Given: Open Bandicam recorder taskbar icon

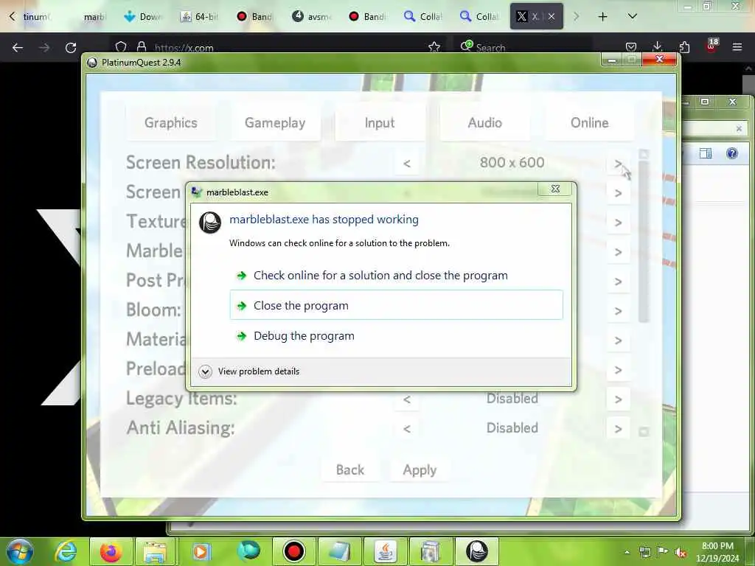Looking at the screenshot, I should click(293, 551).
